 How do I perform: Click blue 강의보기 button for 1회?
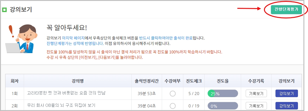click(x=287, y=94)
